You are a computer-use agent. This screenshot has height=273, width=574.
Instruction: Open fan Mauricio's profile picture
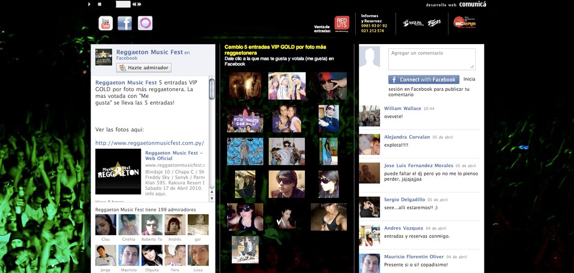pyautogui.click(x=129, y=255)
